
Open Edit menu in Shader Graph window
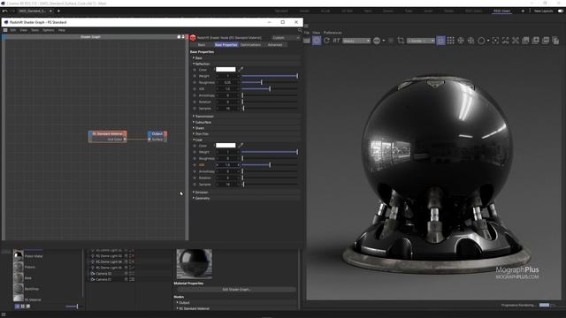(13, 30)
